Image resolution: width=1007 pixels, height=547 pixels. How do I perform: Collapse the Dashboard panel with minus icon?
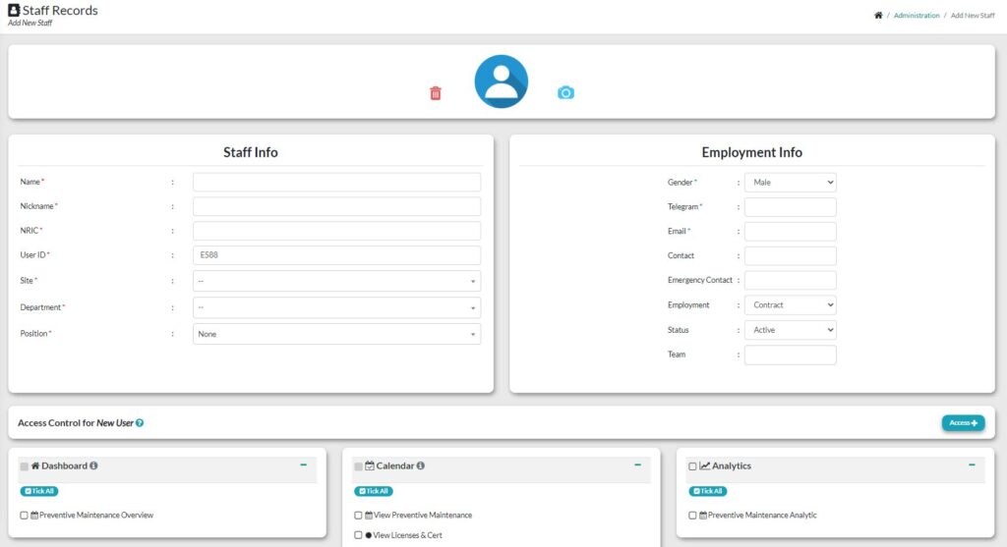(303, 465)
